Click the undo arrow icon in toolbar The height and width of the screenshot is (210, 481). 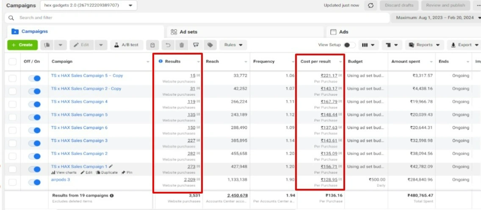tap(168, 45)
